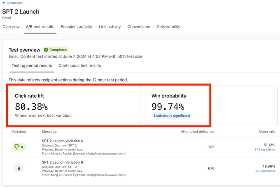280x188 pixels.
Task: Click the Variation column header
Action: pos(19,132)
